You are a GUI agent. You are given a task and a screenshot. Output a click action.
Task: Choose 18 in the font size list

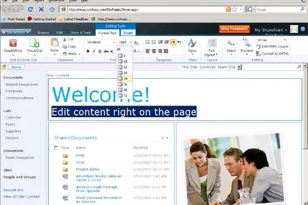click(124, 73)
